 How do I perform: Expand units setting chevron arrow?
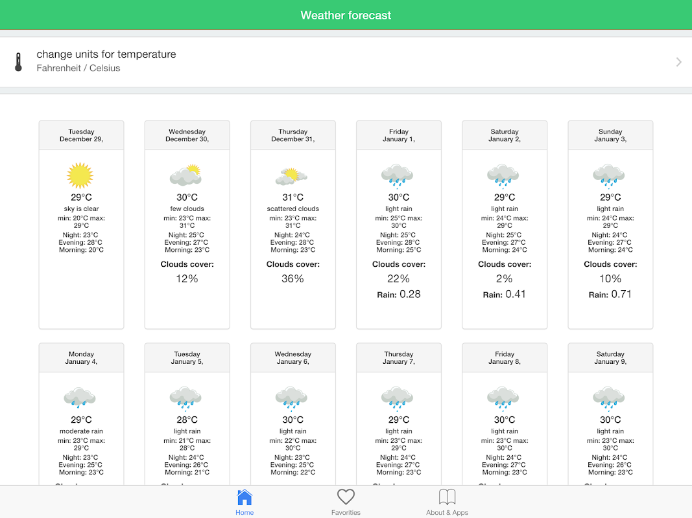(679, 62)
